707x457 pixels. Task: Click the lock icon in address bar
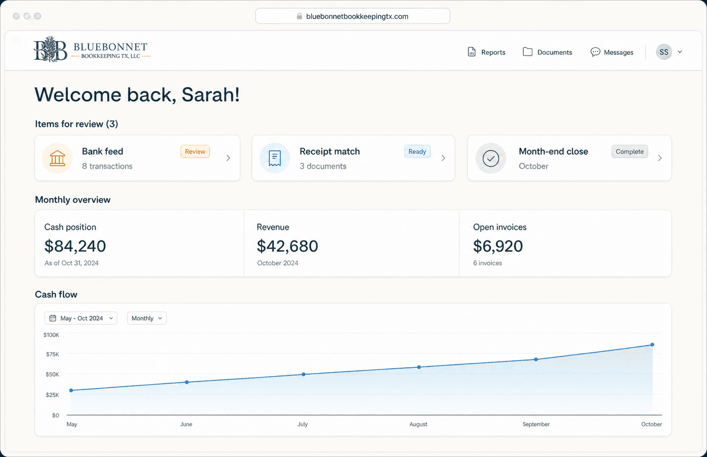(x=299, y=16)
